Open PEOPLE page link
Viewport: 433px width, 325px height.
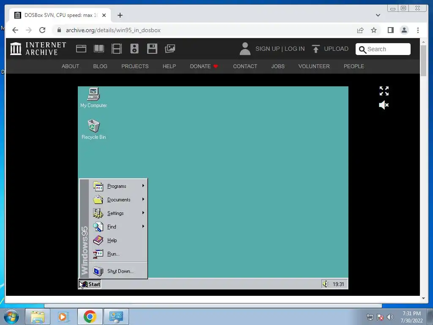tap(354, 66)
